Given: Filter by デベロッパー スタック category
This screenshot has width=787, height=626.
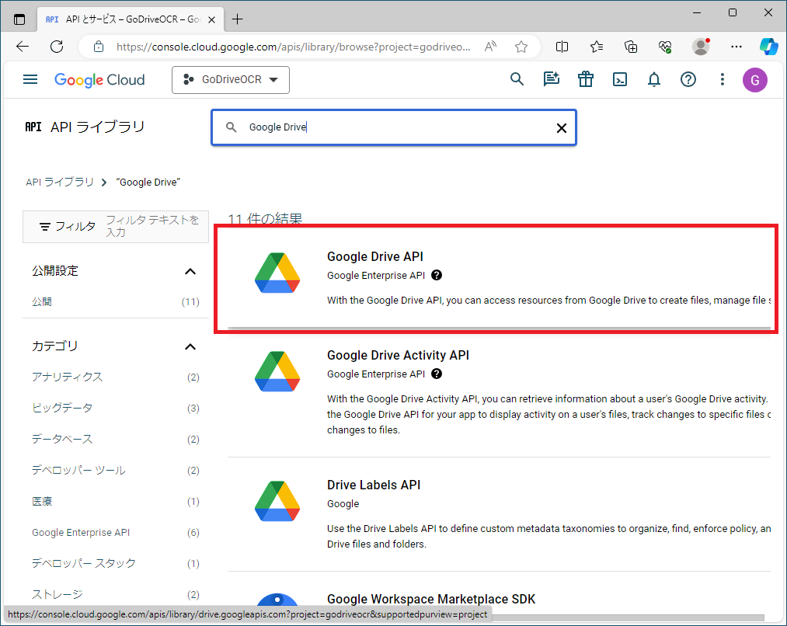Looking at the screenshot, I should tap(84, 564).
